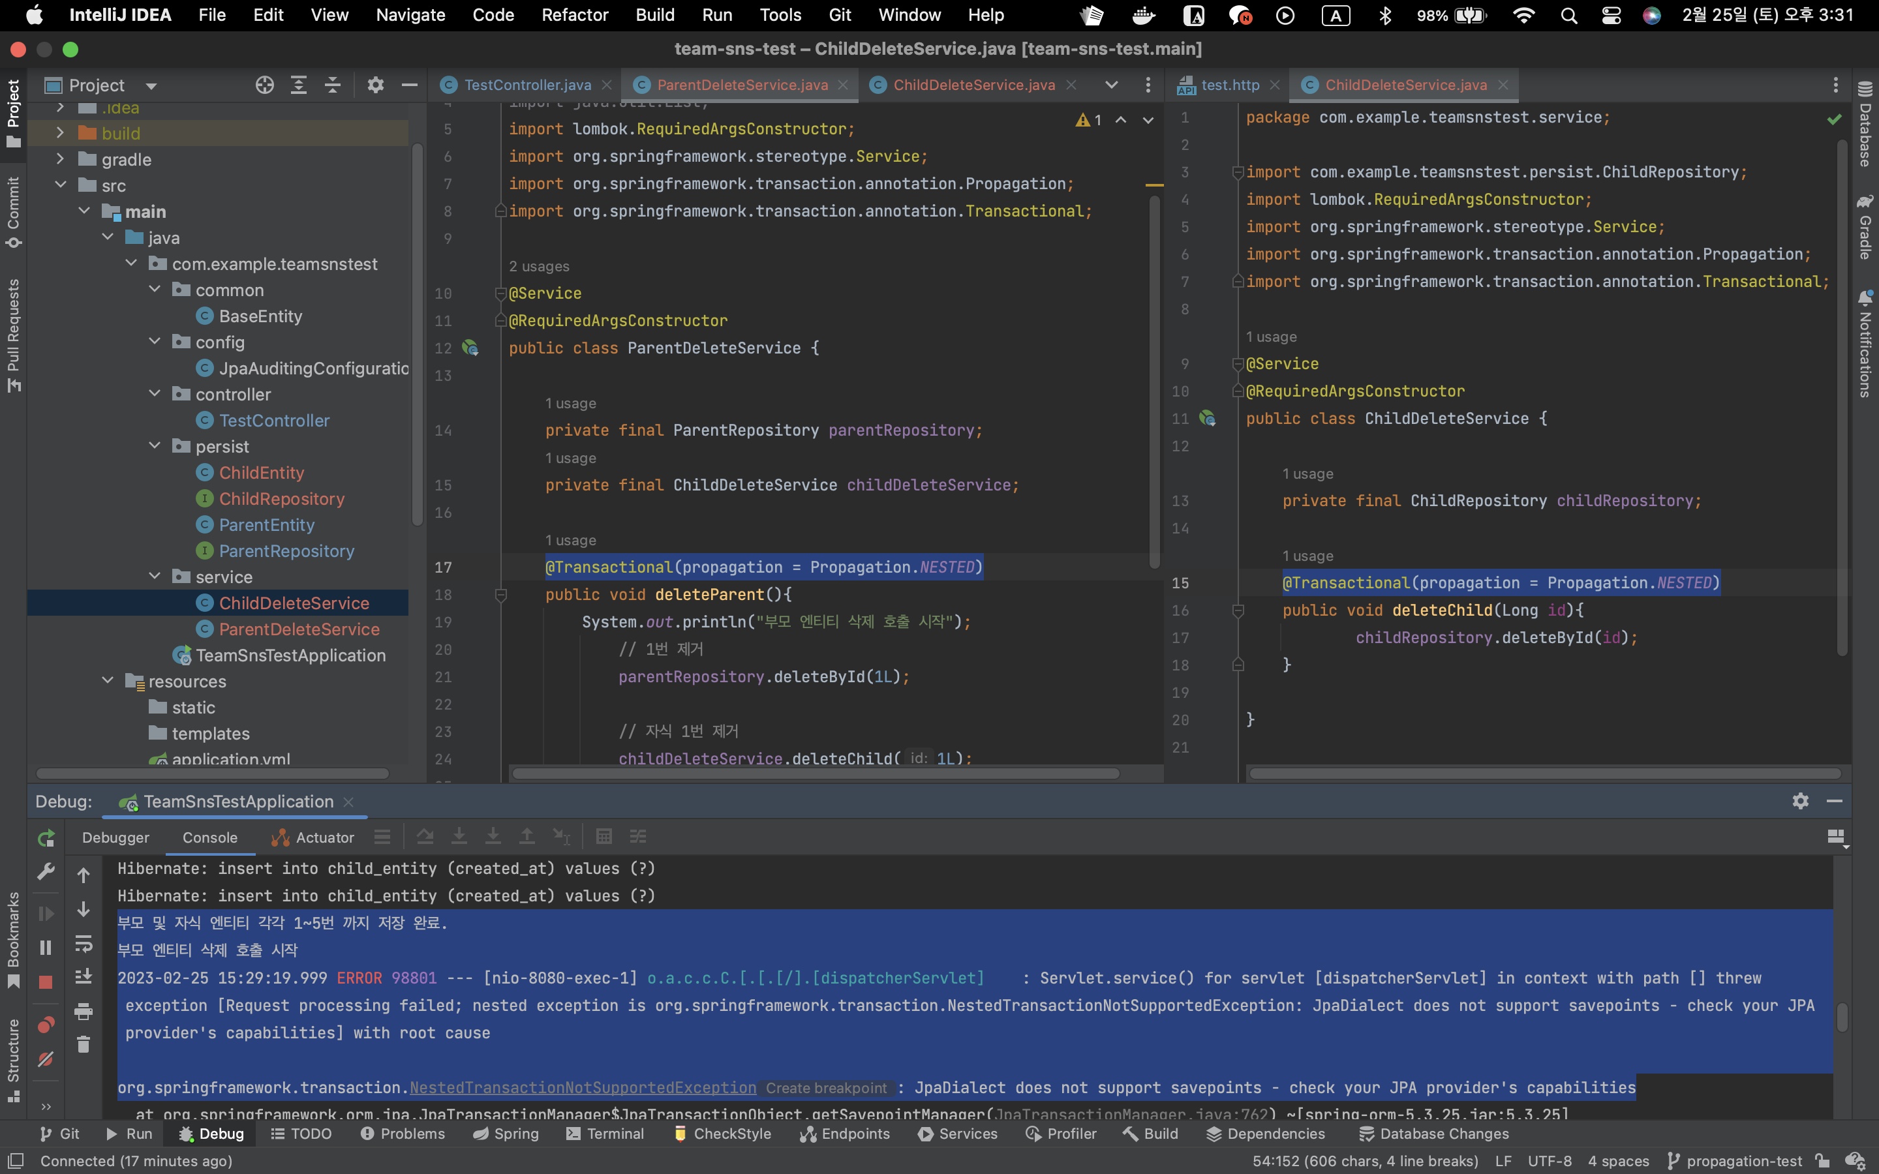
Task: Hide the Project tool window
Action: pyautogui.click(x=409, y=85)
